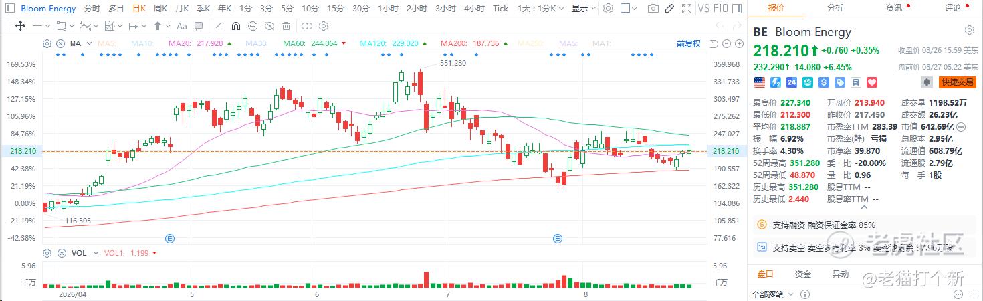This screenshot has height=301, width=983.
Task: Select the crosshair move cursor tool
Action: point(20,26)
